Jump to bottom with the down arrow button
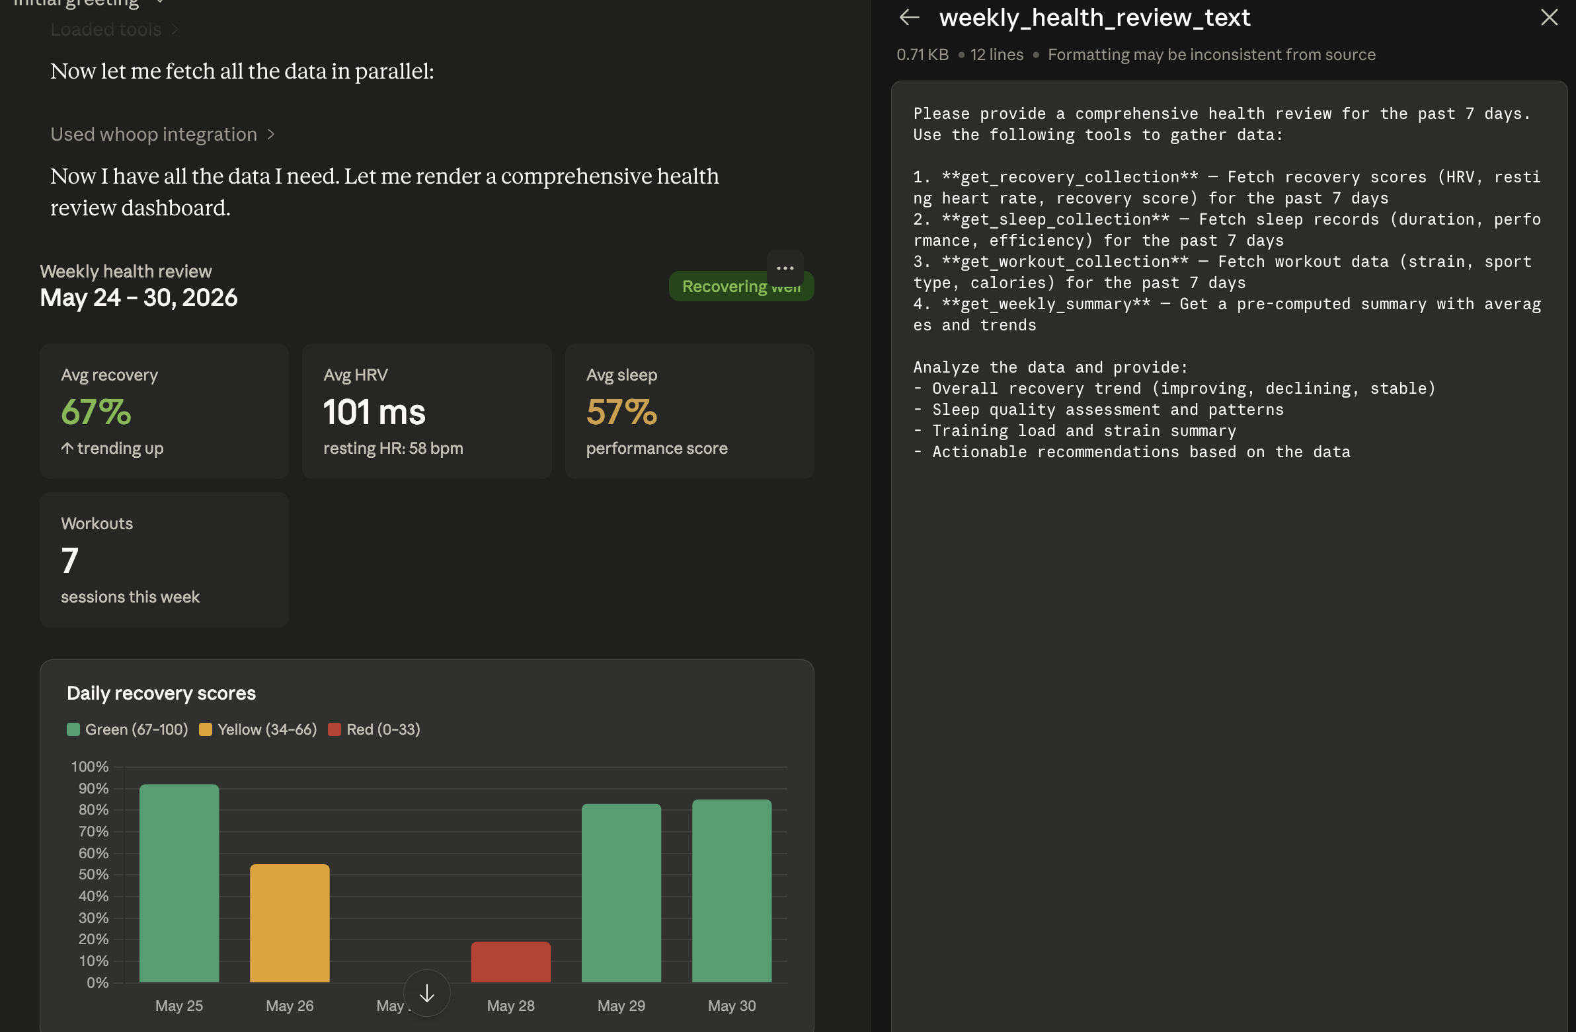Image resolution: width=1576 pixels, height=1032 pixels. click(x=427, y=993)
